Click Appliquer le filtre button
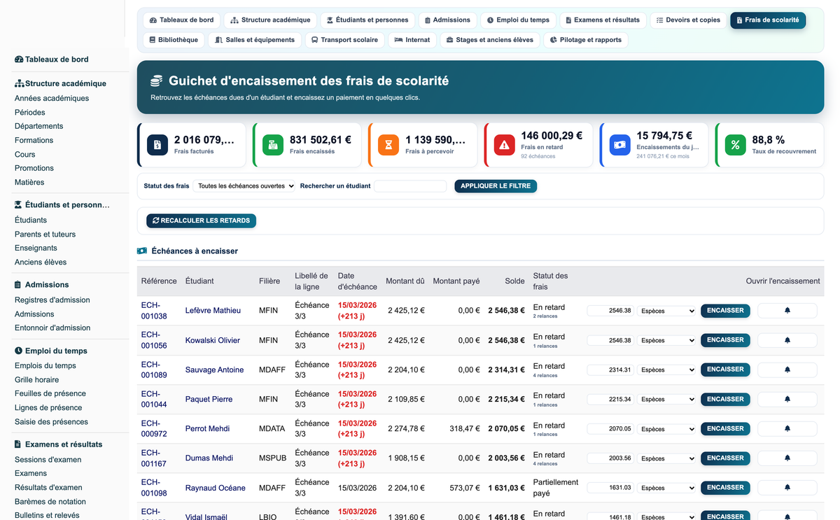Viewport: 840px width, 520px height. tap(496, 186)
